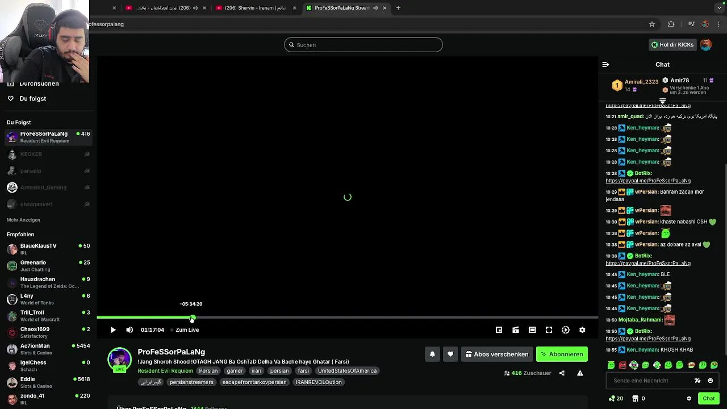
Task: Create a clip with the clapperboard icon
Action: coord(516,330)
